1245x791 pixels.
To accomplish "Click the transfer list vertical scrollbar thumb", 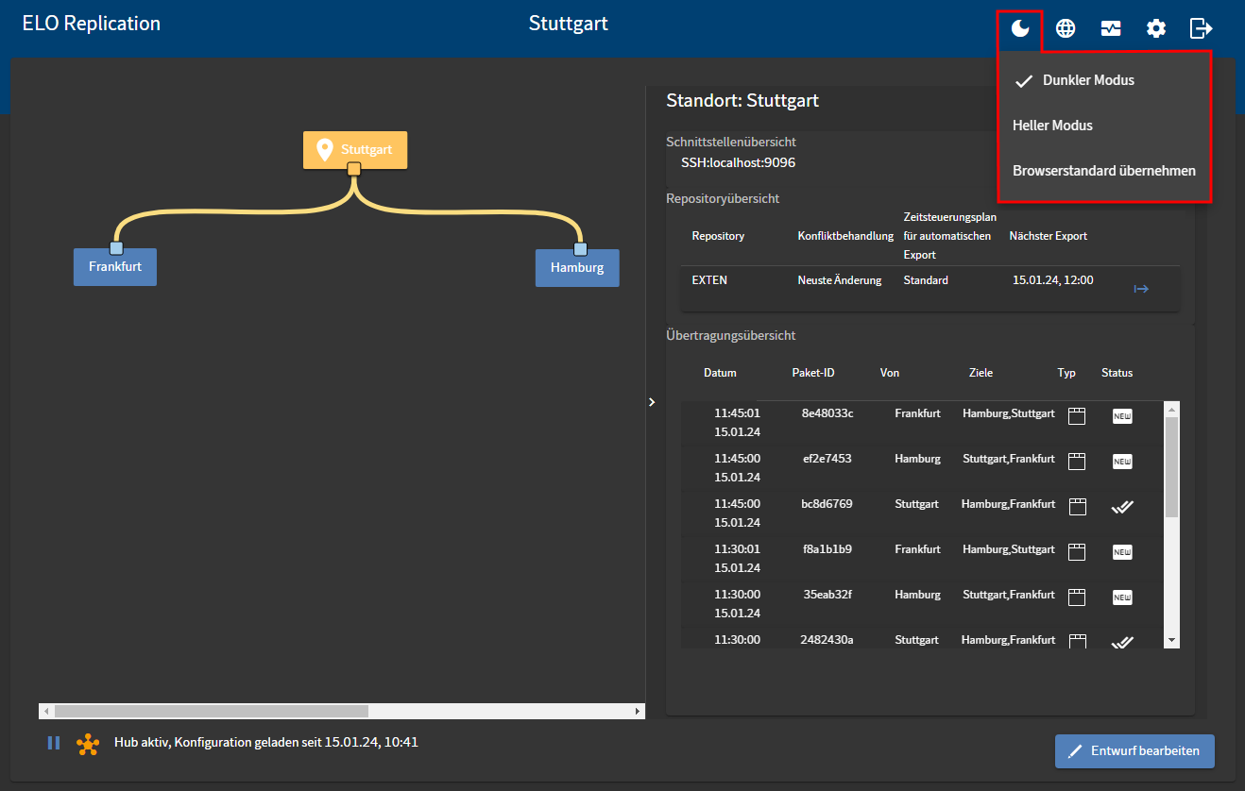I will (1172, 467).
